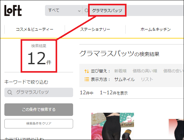Switch display to リスト view
This screenshot has height=140, width=184.
pyautogui.click(x=147, y=80)
